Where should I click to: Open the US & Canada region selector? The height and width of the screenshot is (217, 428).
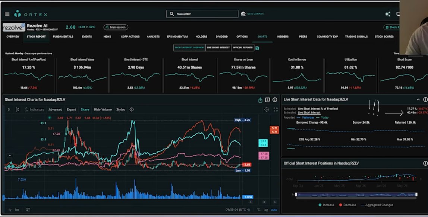(252, 14)
